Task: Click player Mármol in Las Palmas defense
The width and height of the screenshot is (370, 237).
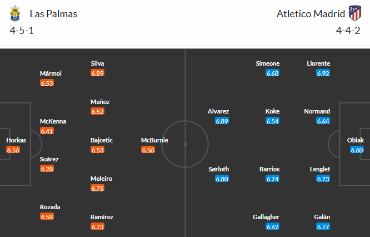Action: [x=51, y=73]
